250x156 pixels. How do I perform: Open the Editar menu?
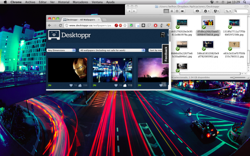click(43, 2)
